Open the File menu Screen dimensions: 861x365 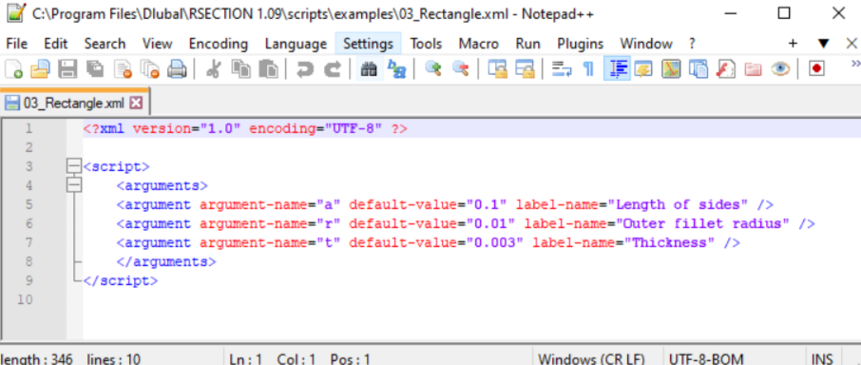pos(16,44)
